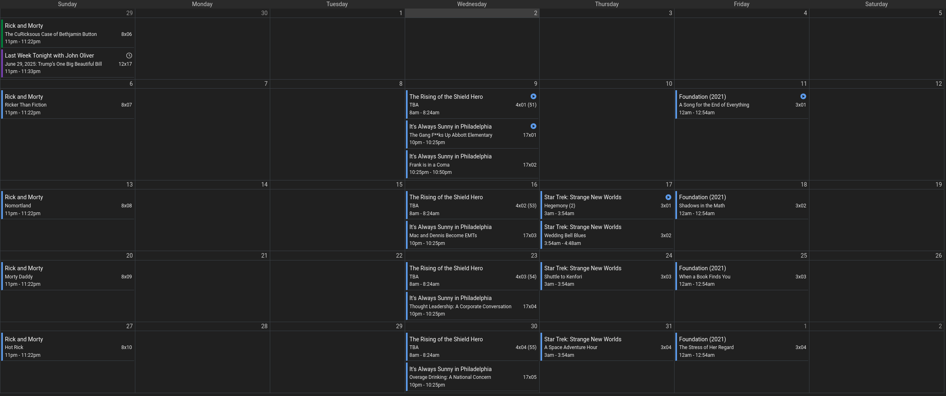
Task: Open Foundation When a Book Finds You
Action: [x=742, y=276]
